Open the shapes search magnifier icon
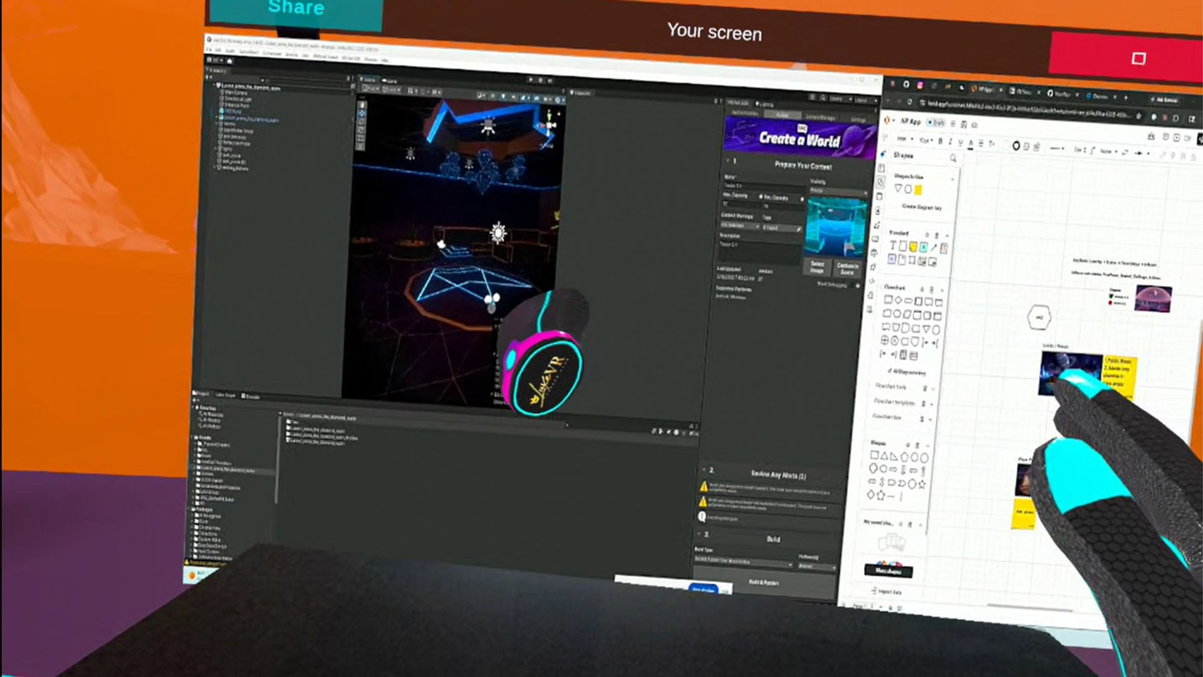The image size is (1203, 677). coord(953,158)
